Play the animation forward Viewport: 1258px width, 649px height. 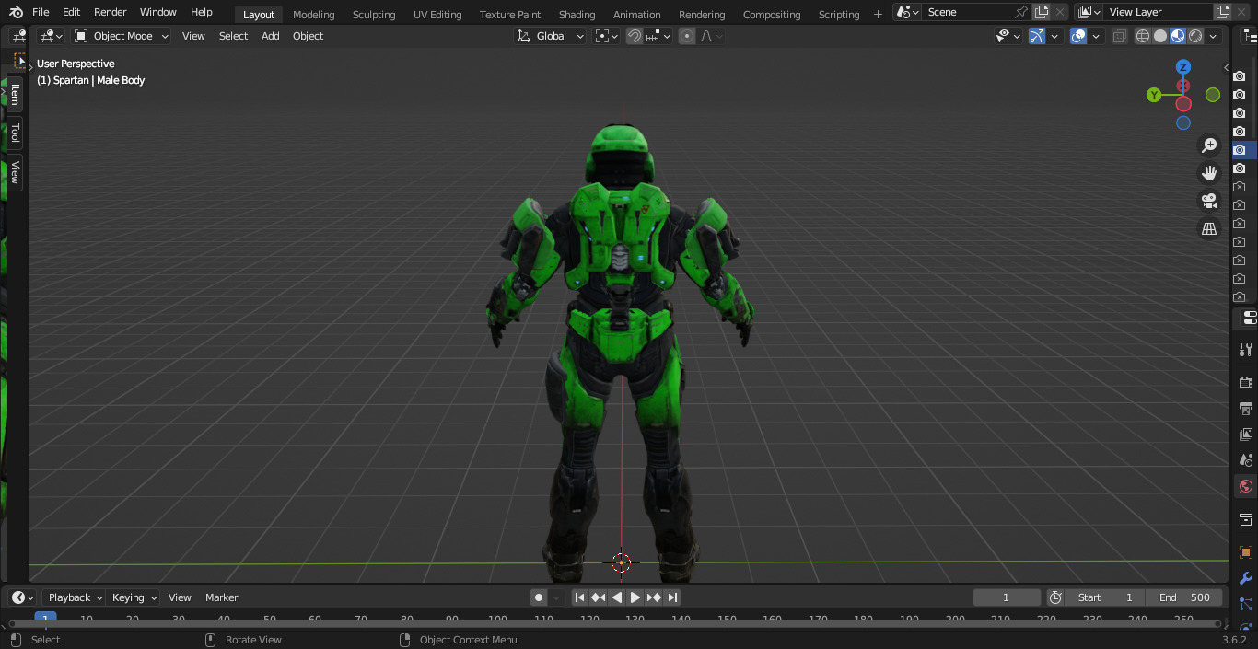(x=635, y=597)
